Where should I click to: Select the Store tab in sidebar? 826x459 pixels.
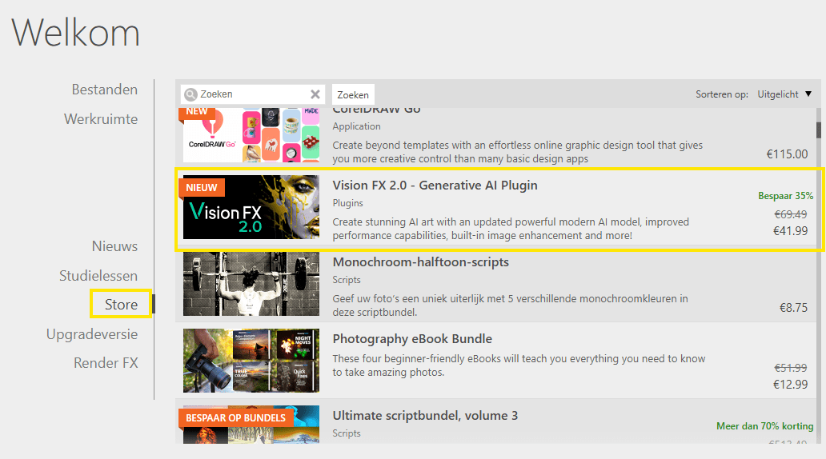pyautogui.click(x=121, y=305)
